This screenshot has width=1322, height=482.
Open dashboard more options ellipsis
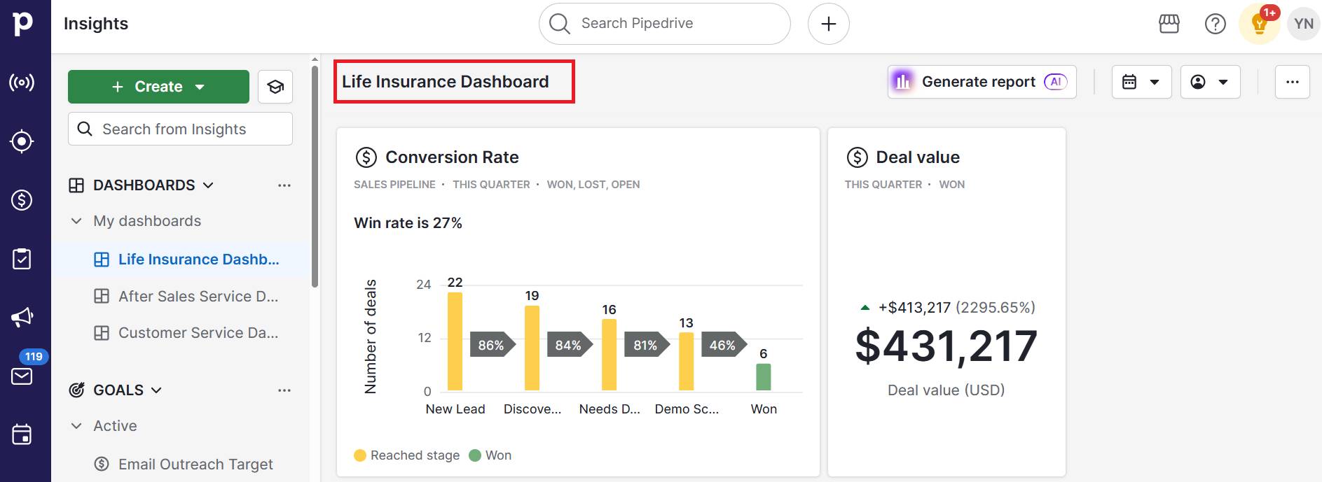click(1293, 82)
